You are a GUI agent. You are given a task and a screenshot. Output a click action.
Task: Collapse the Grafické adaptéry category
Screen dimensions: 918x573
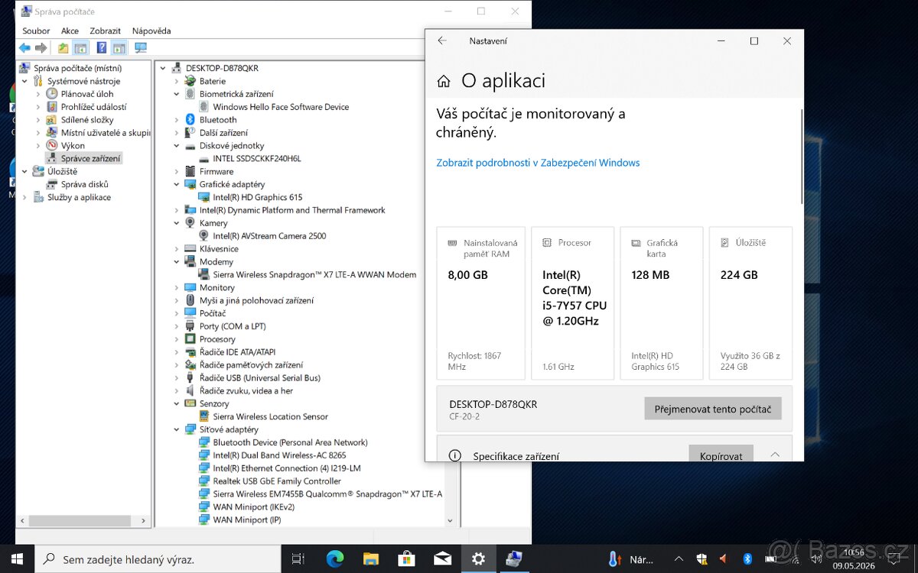coord(177,184)
